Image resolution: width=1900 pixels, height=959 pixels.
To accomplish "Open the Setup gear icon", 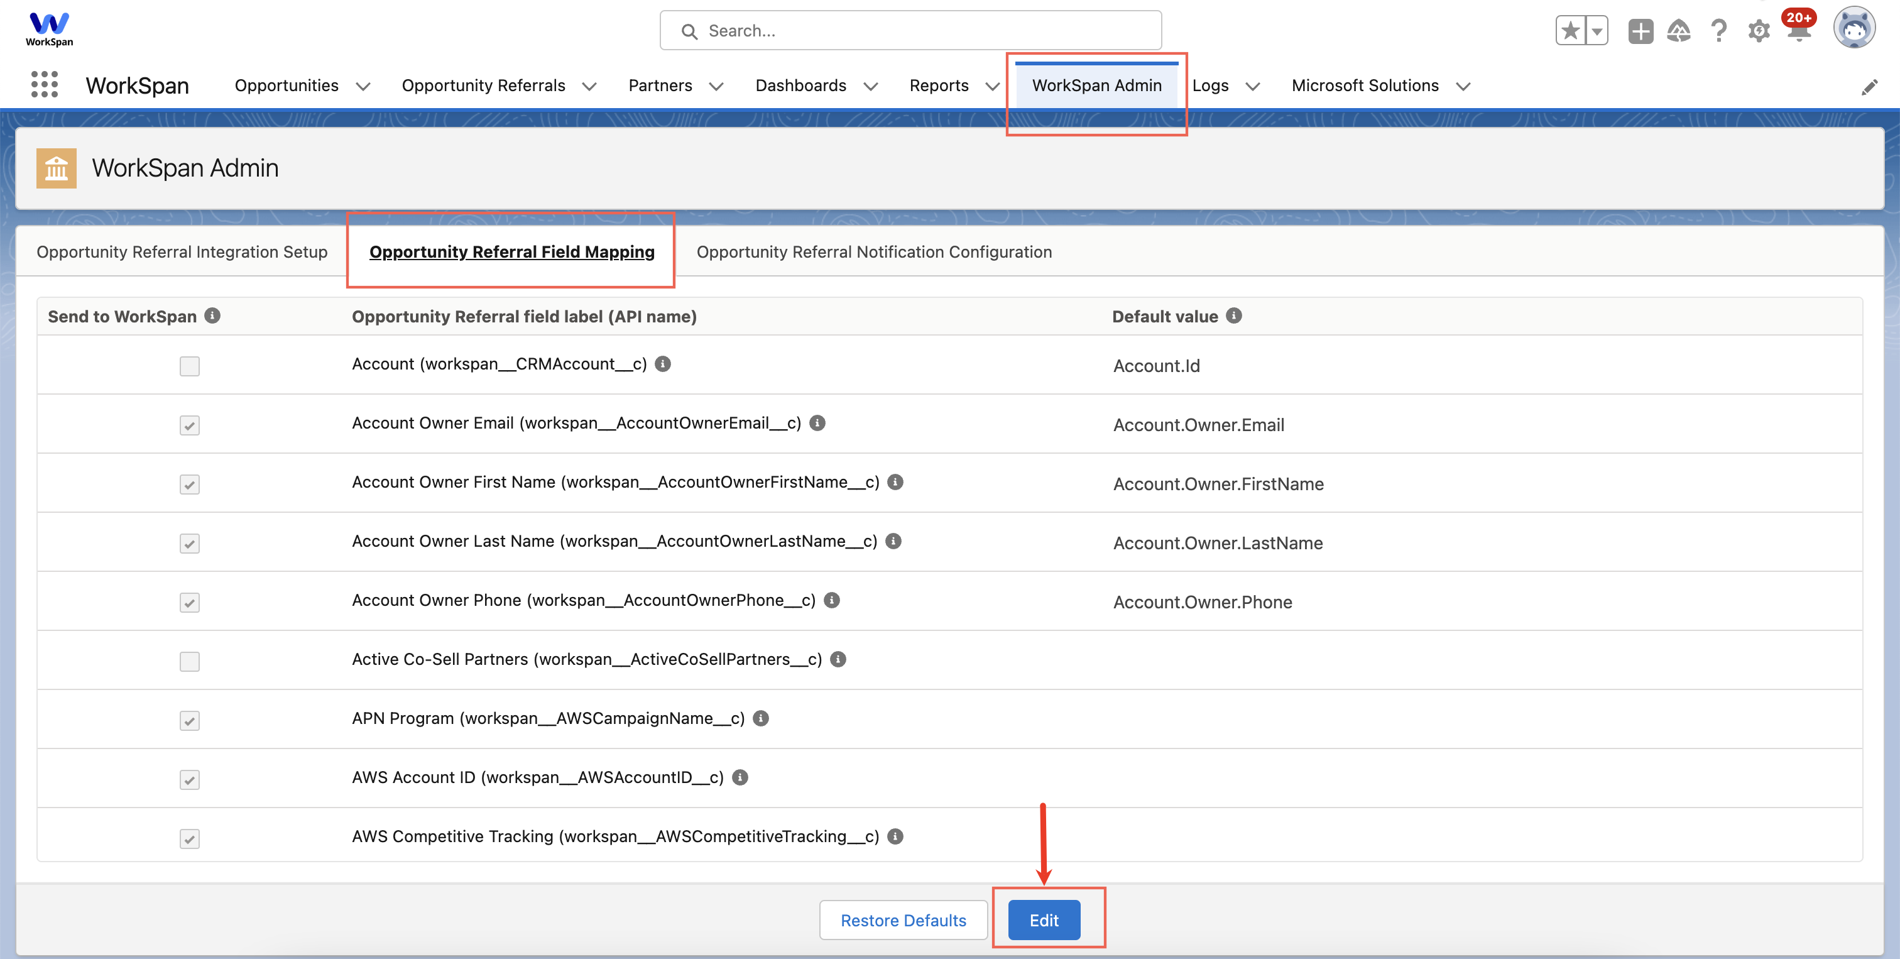I will 1759,31.
